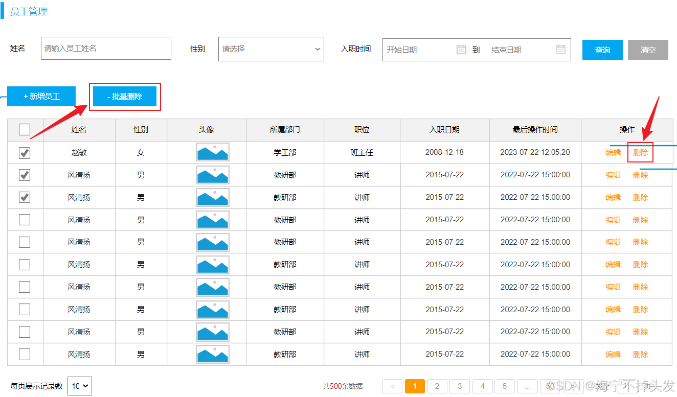Click the - 批量删除 button

pos(125,96)
